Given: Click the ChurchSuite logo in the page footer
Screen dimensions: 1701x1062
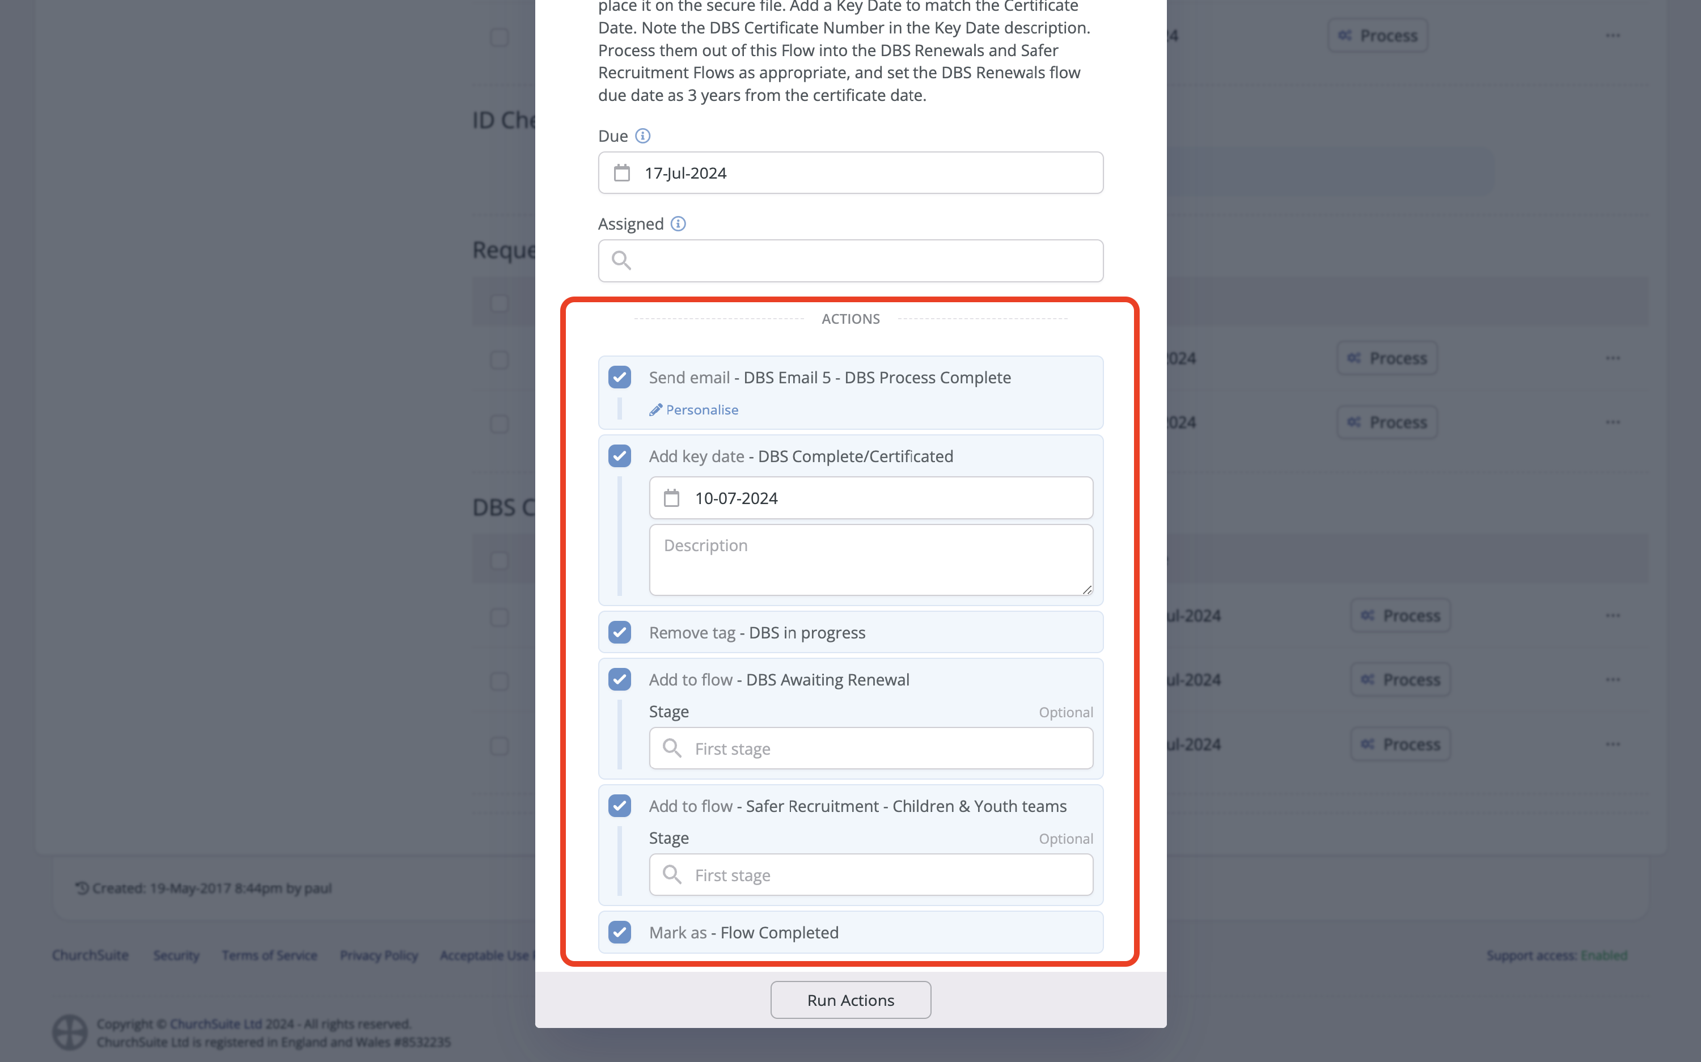Looking at the screenshot, I should pyautogui.click(x=70, y=1033).
